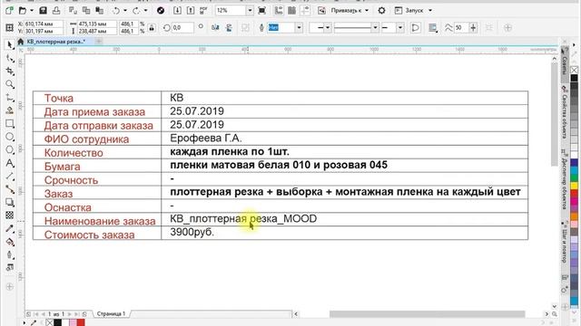This screenshot has height=326, width=581.
Task: Toggle show rulers button
Action: coord(279,10)
